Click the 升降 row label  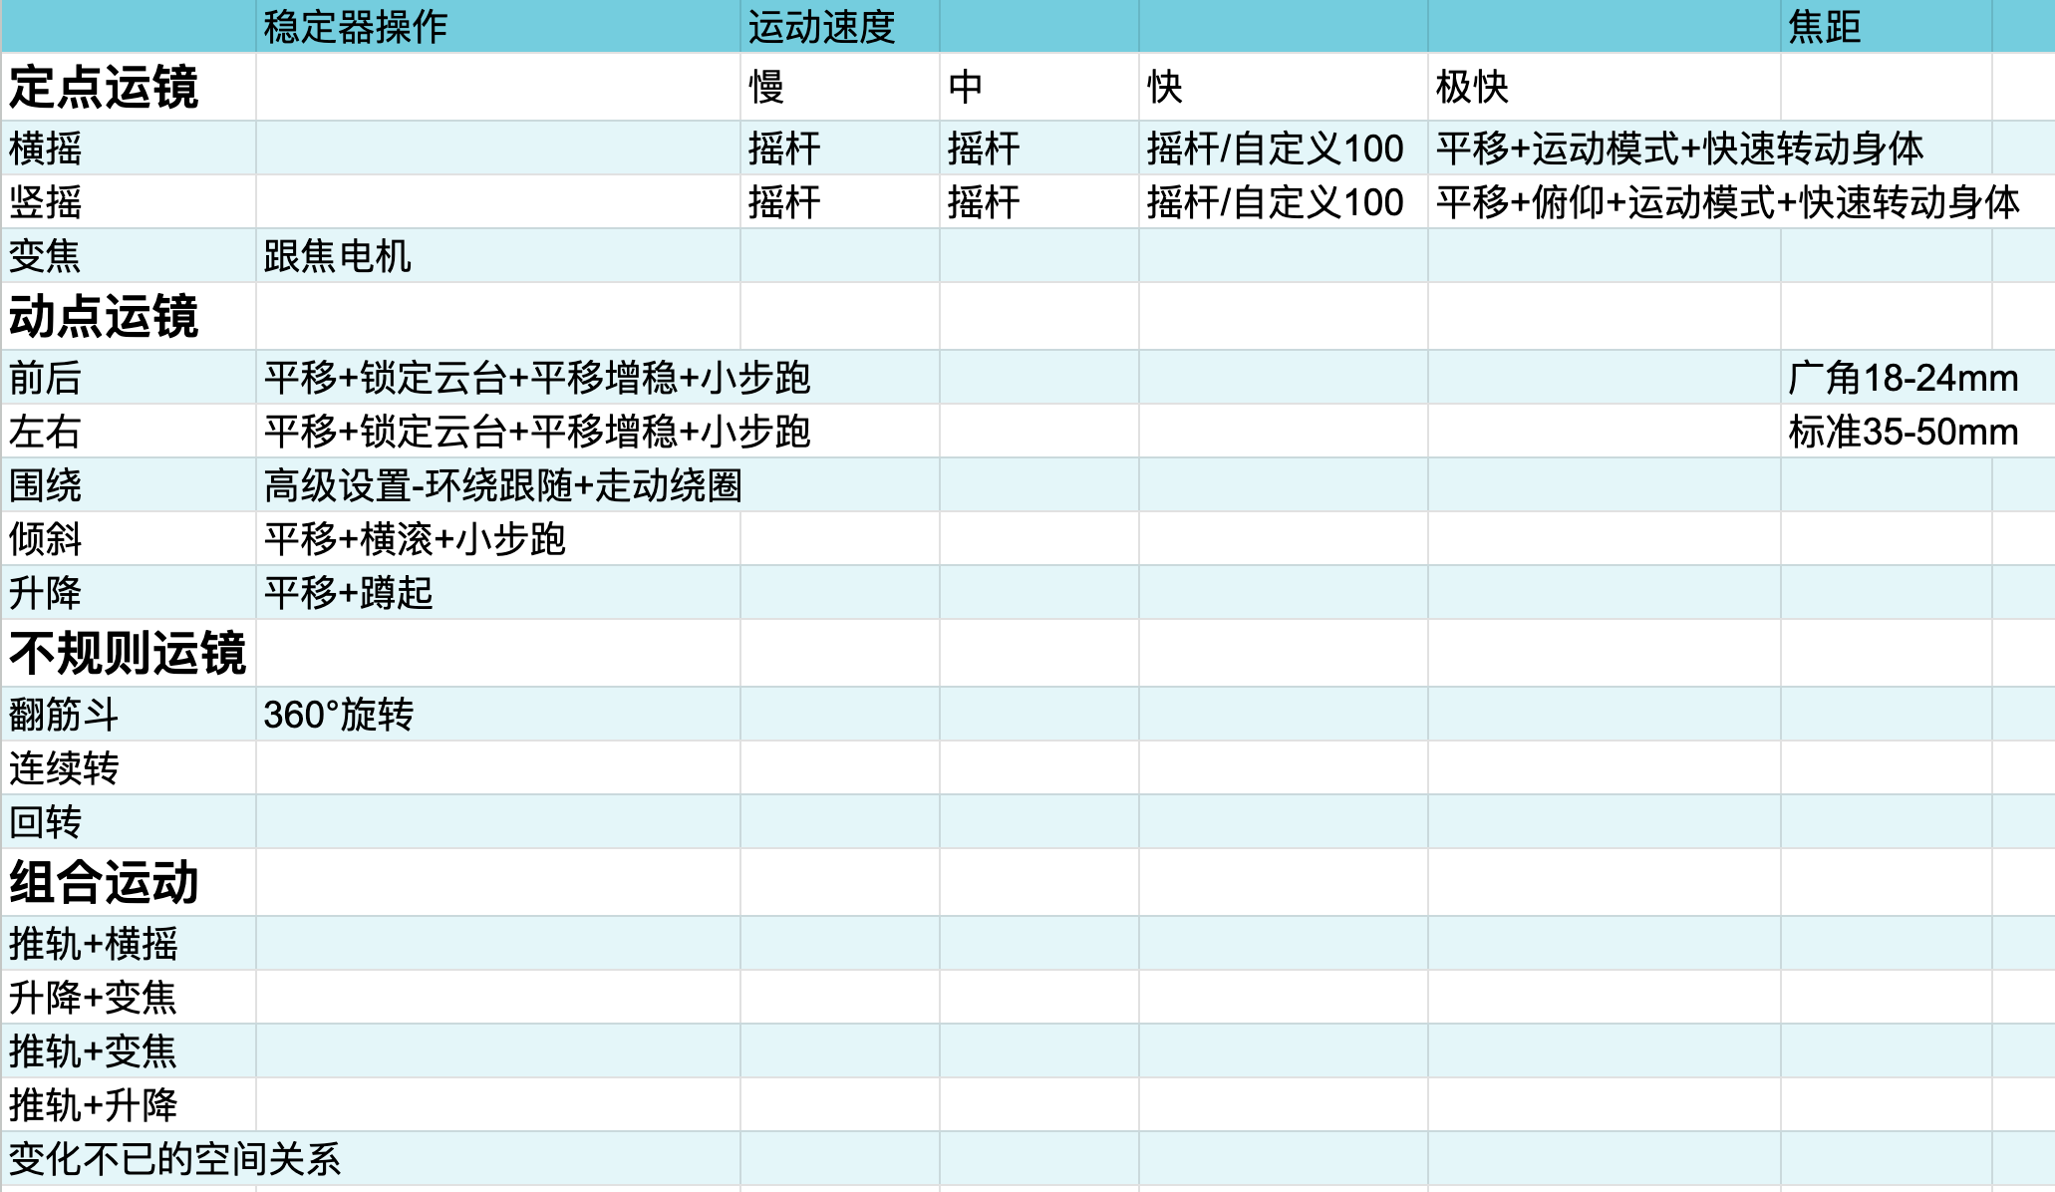pyautogui.click(x=129, y=593)
